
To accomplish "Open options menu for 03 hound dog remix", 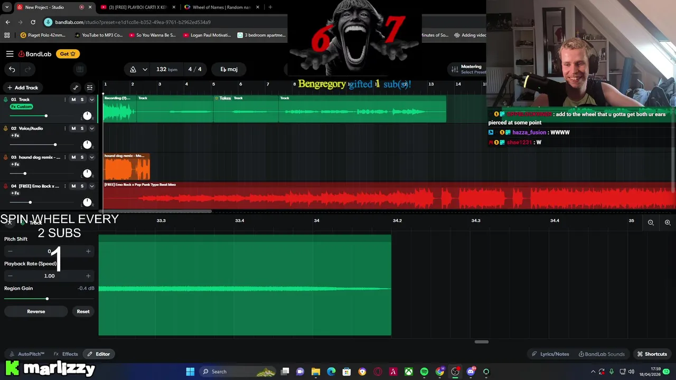I will point(65,157).
